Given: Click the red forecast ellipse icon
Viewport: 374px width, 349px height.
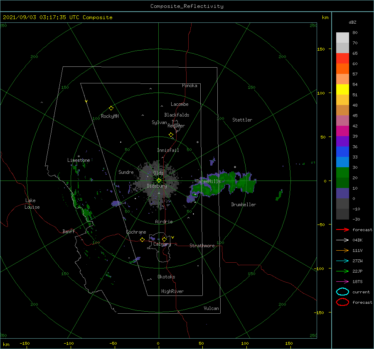Looking at the screenshot, I should click(342, 302).
